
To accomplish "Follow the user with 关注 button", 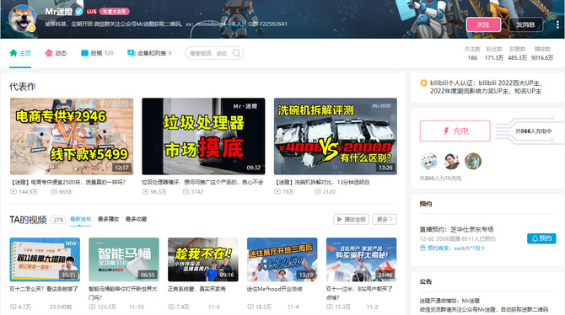I will 483,24.
